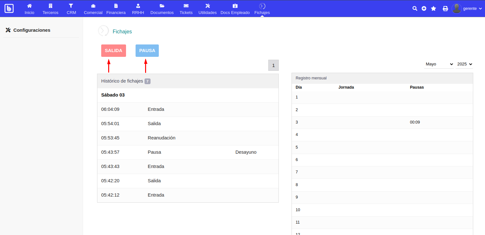Open the Docs Empleado menu

point(235,9)
